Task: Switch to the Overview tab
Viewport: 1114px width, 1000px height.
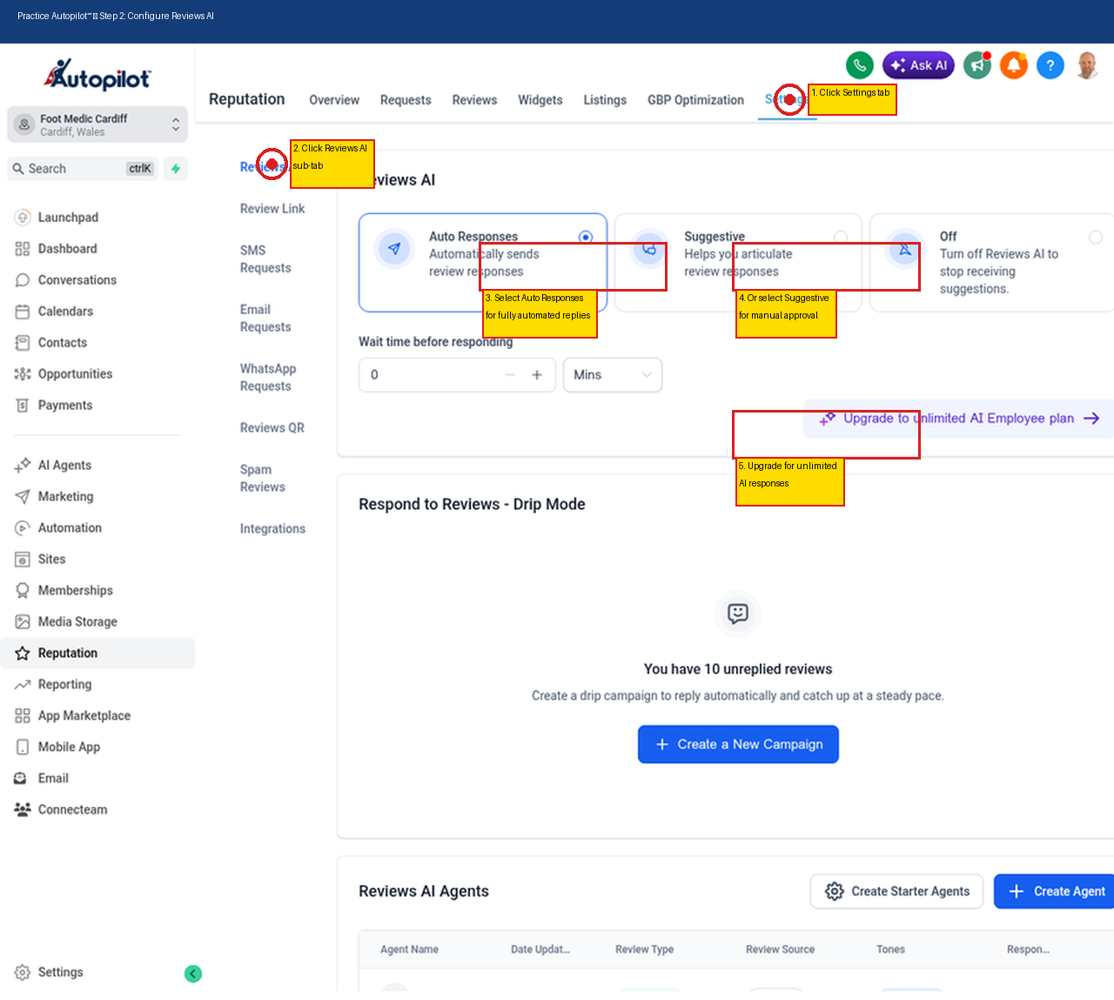Action: [x=334, y=100]
